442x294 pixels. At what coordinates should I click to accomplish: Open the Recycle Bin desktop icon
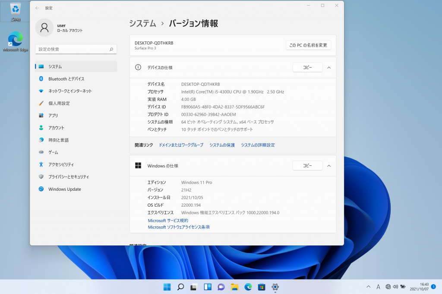point(15,11)
